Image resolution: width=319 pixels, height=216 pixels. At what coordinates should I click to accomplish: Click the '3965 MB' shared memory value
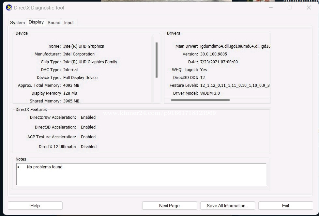point(71,101)
